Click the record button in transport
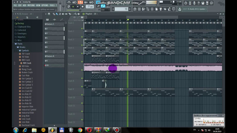Viewport: 237px width, 133px height. click(x=83, y=7)
